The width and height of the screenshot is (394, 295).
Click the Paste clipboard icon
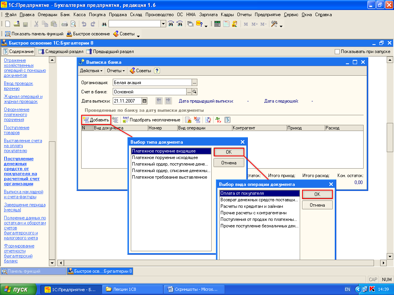[54, 24]
